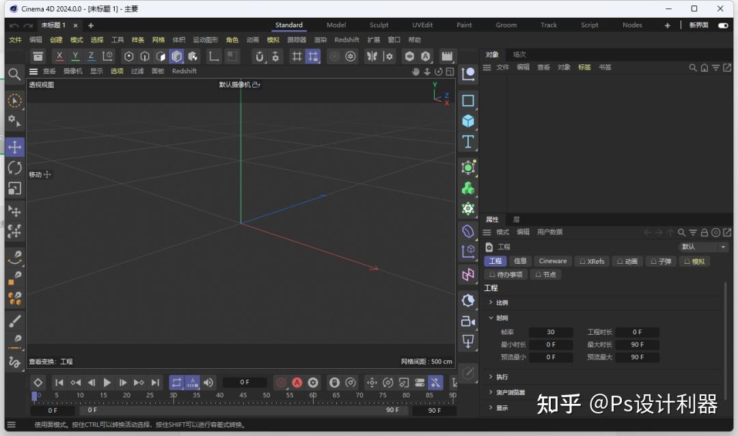Expand the 比例 section
The height and width of the screenshot is (436, 738).
point(501,302)
